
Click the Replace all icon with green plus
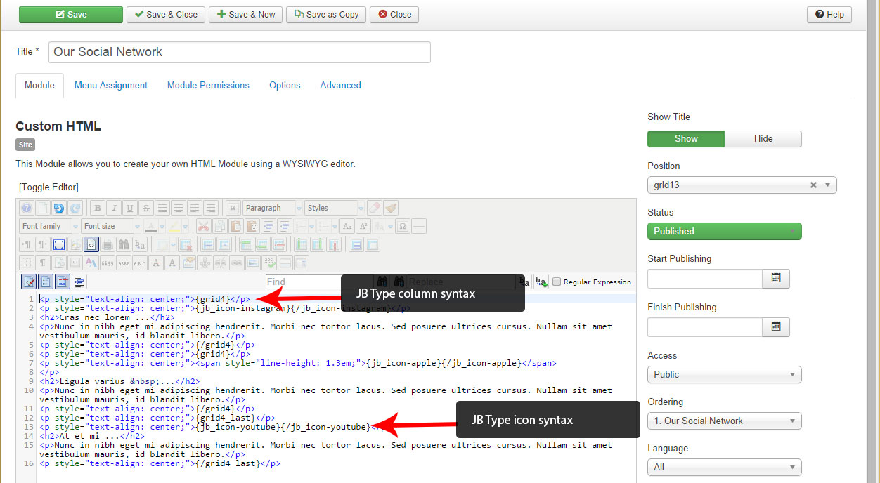[541, 282]
